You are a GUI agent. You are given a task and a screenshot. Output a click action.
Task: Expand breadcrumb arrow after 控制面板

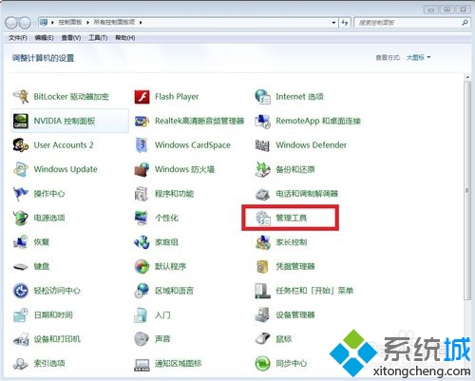click(87, 22)
